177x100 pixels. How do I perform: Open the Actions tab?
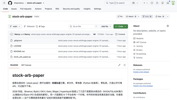(x=38, y=9)
